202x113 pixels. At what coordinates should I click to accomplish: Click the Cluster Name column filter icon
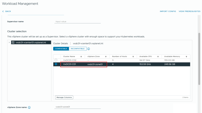click(x=81, y=56)
